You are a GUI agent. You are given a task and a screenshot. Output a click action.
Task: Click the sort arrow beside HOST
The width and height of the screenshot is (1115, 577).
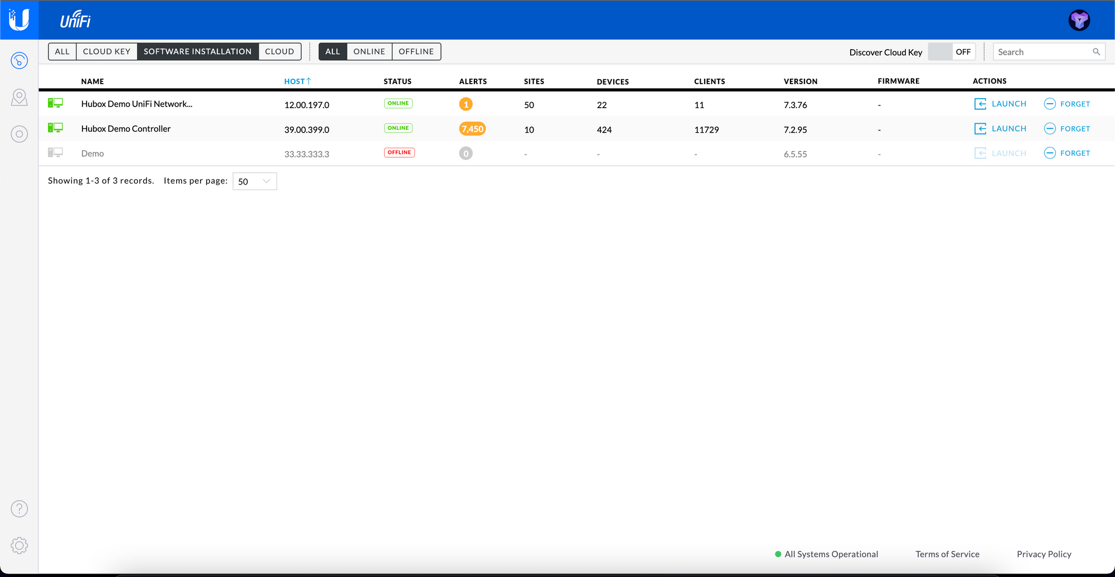click(x=309, y=81)
